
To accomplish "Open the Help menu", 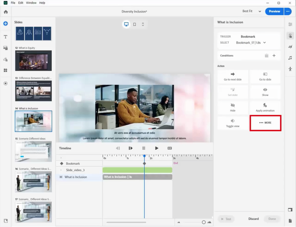I will point(42,3).
